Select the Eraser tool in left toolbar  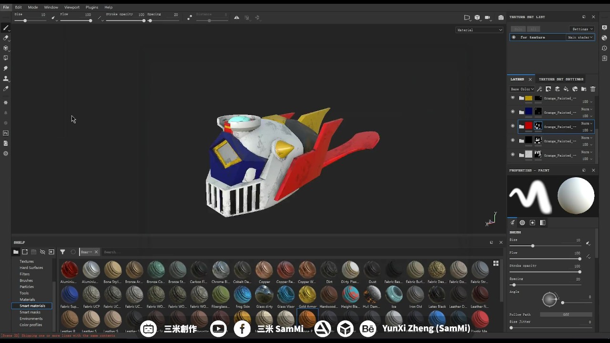pyautogui.click(x=6, y=38)
